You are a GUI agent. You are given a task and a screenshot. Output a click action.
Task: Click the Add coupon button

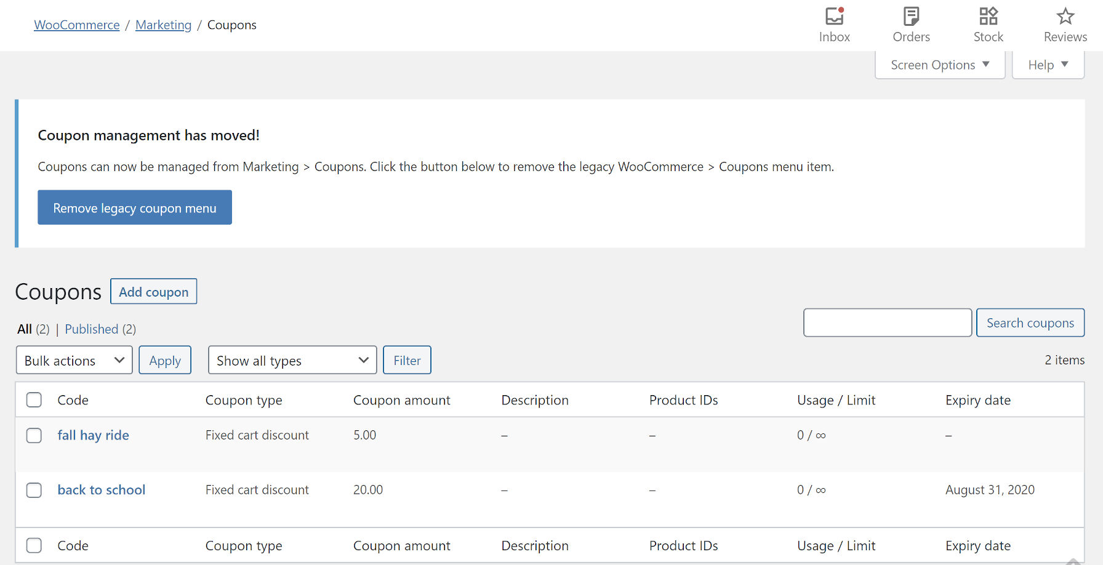pos(153,291)
